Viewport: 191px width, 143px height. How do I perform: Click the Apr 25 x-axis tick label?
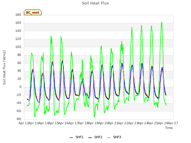[x=153, y=123]
